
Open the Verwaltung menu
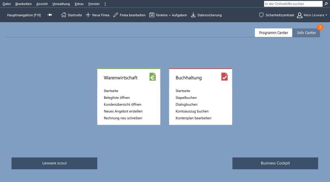coord(61,4)
